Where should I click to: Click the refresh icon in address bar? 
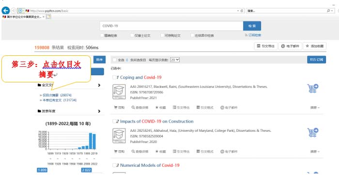tap(242, 11)
